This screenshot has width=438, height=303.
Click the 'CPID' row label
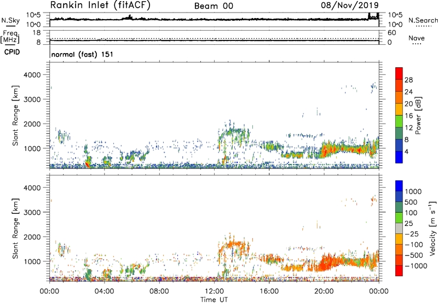[12, 52]
